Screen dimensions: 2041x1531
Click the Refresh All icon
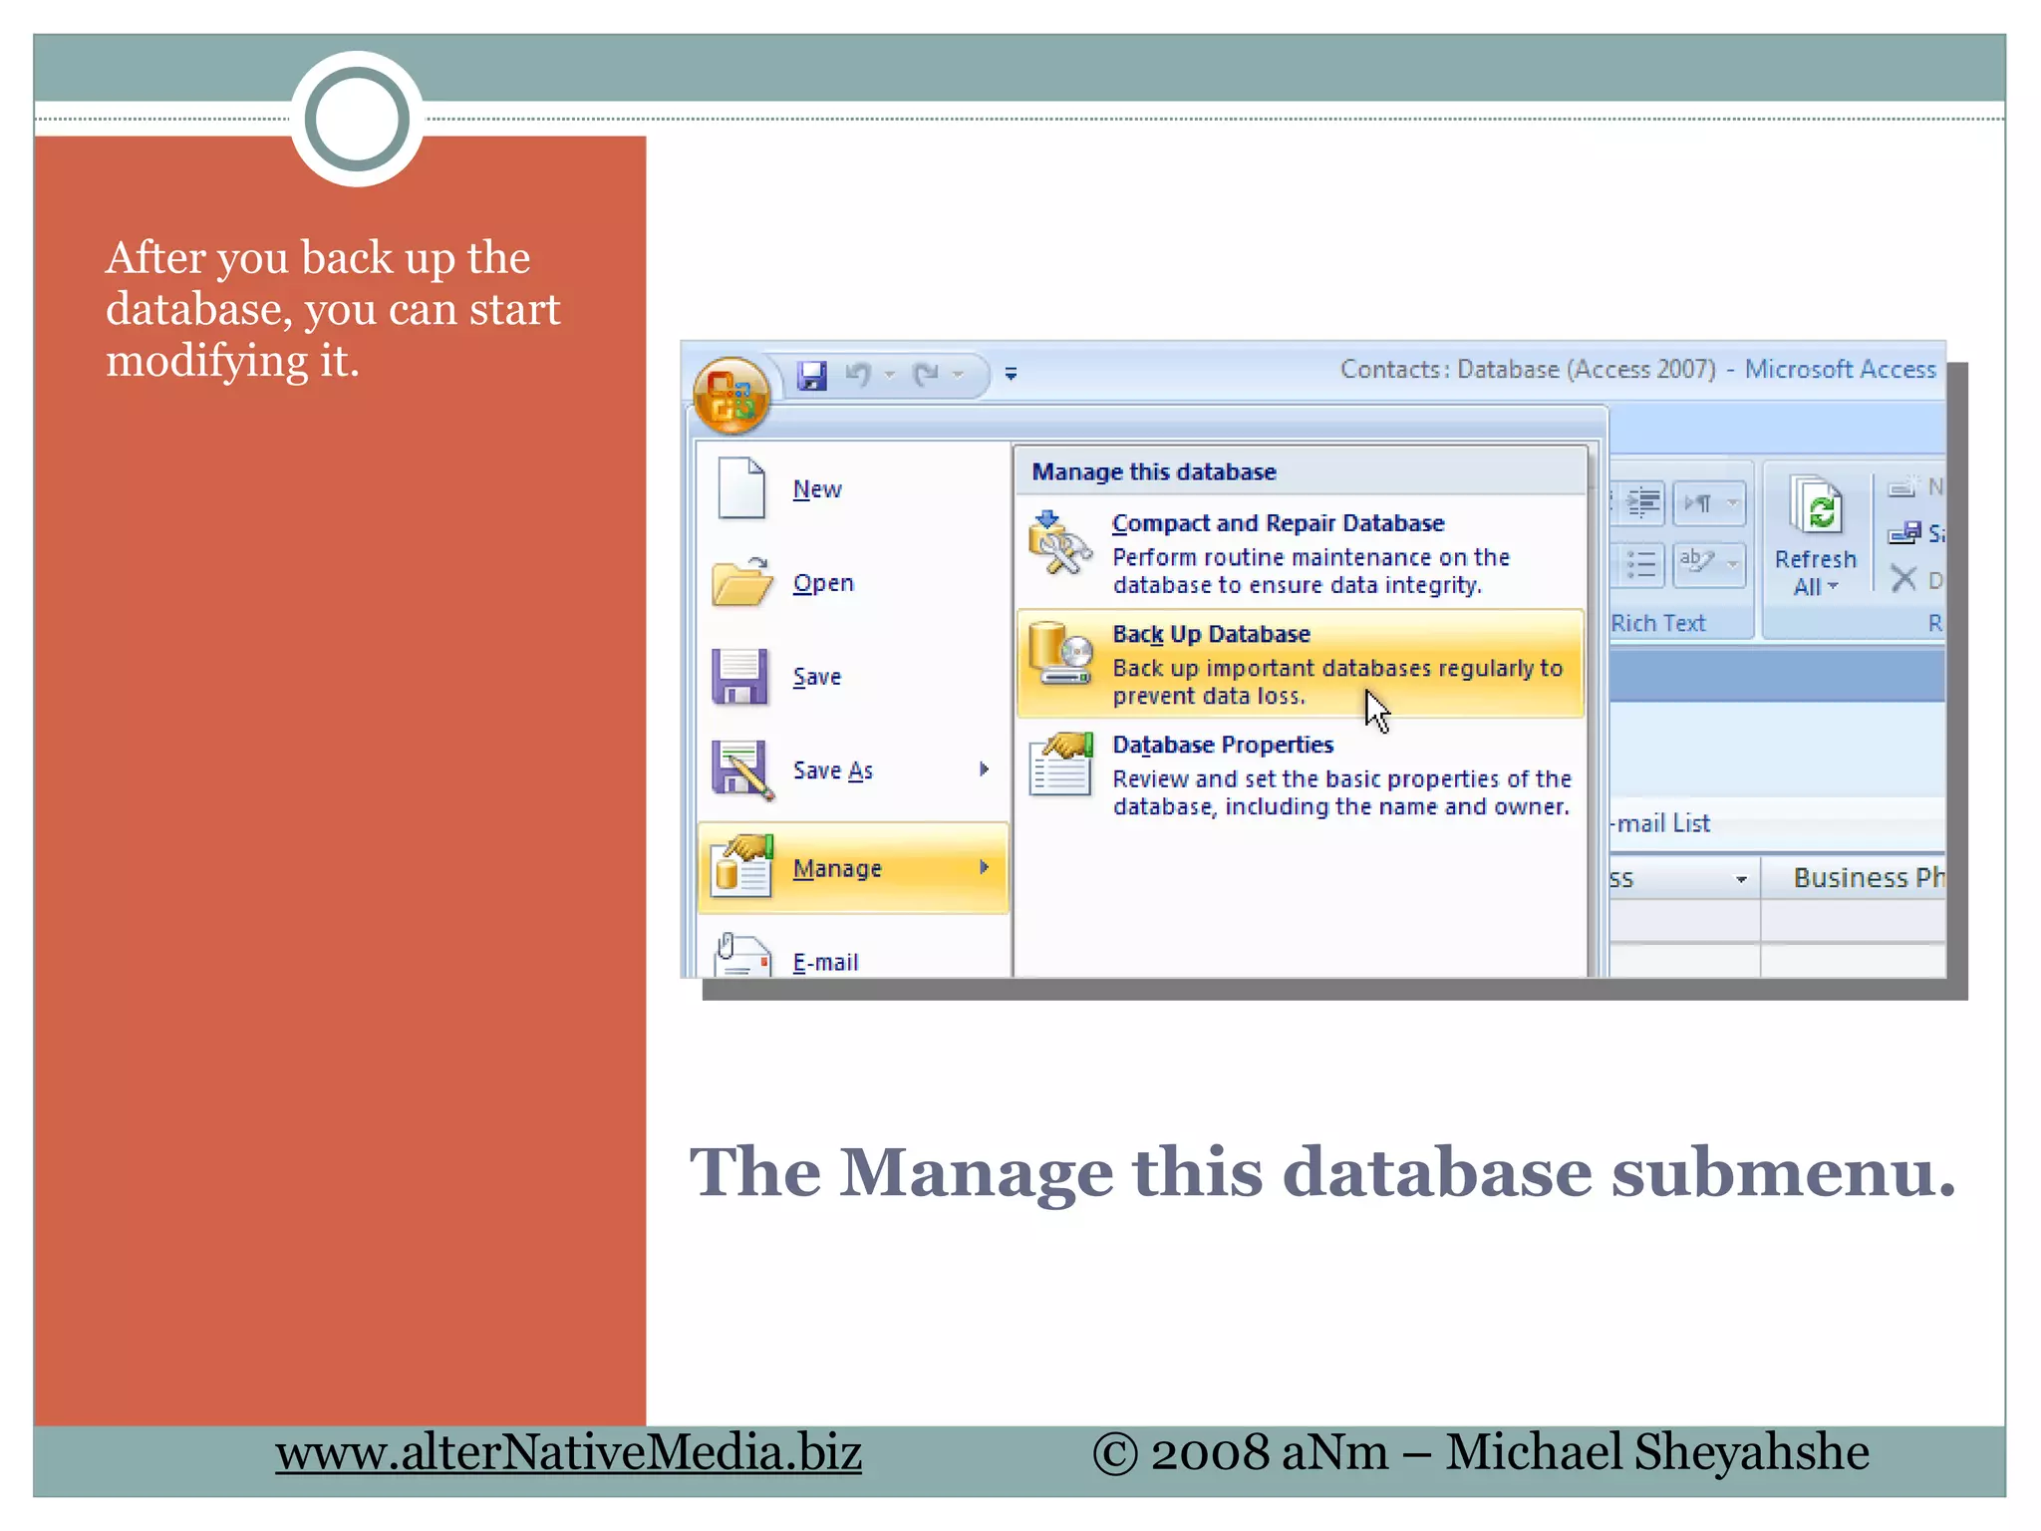(x=1815, y=505)
